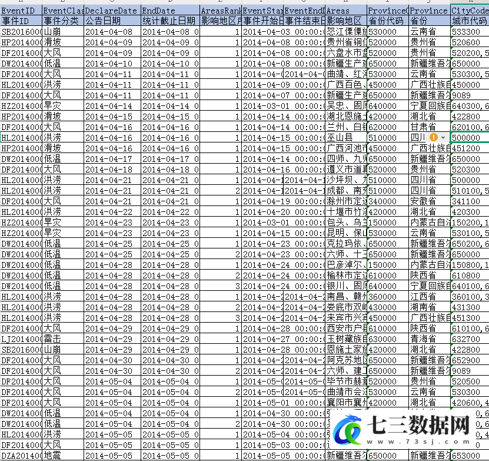Select event start cell 2014-04-27

284,339
